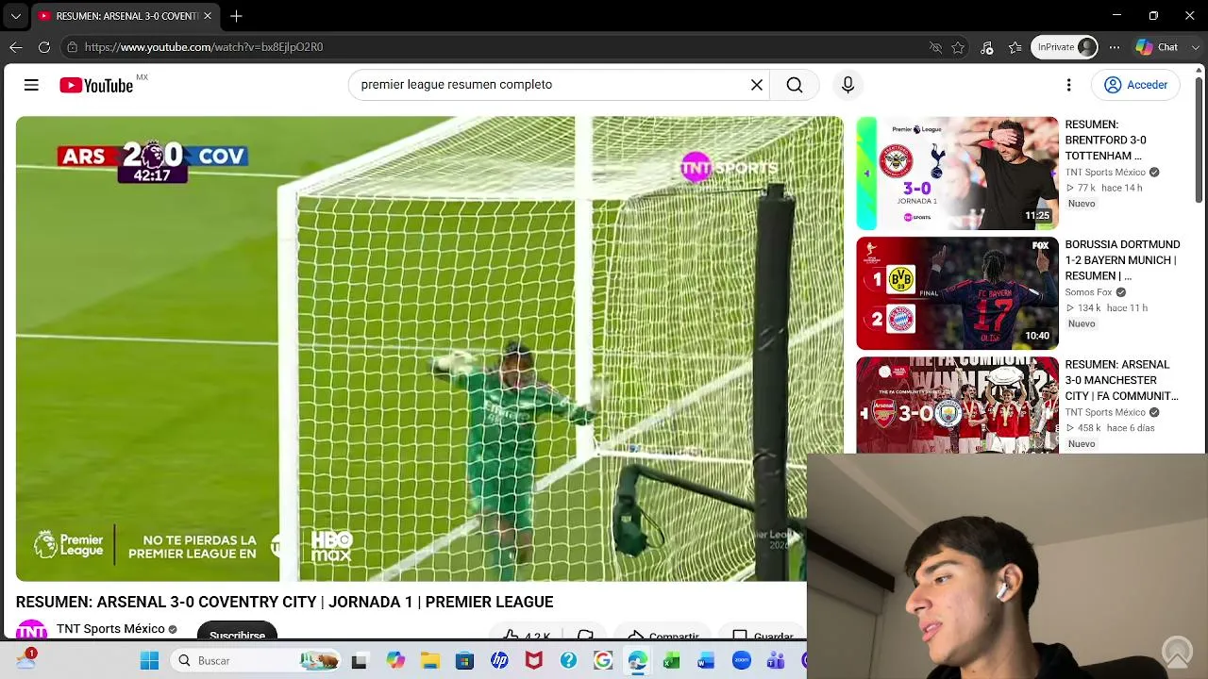
Task: Open Brentford 3-0 Tottenham video thumbnail
Action: click(x=957, y=174)
